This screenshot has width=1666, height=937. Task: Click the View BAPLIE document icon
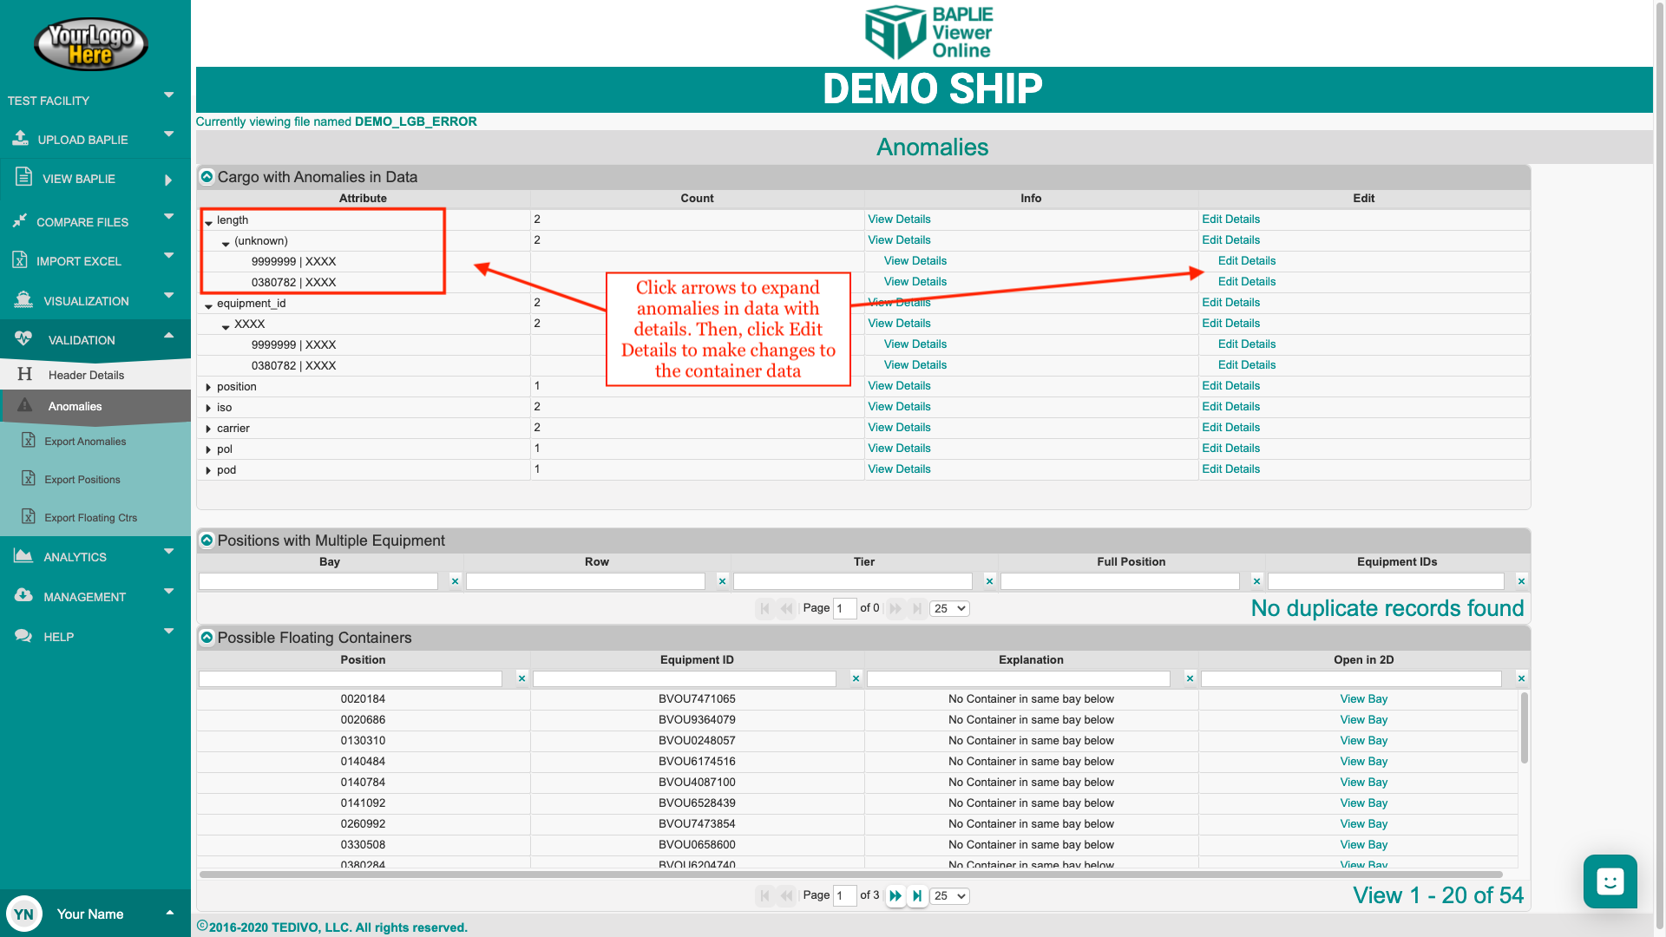point(23,177)
